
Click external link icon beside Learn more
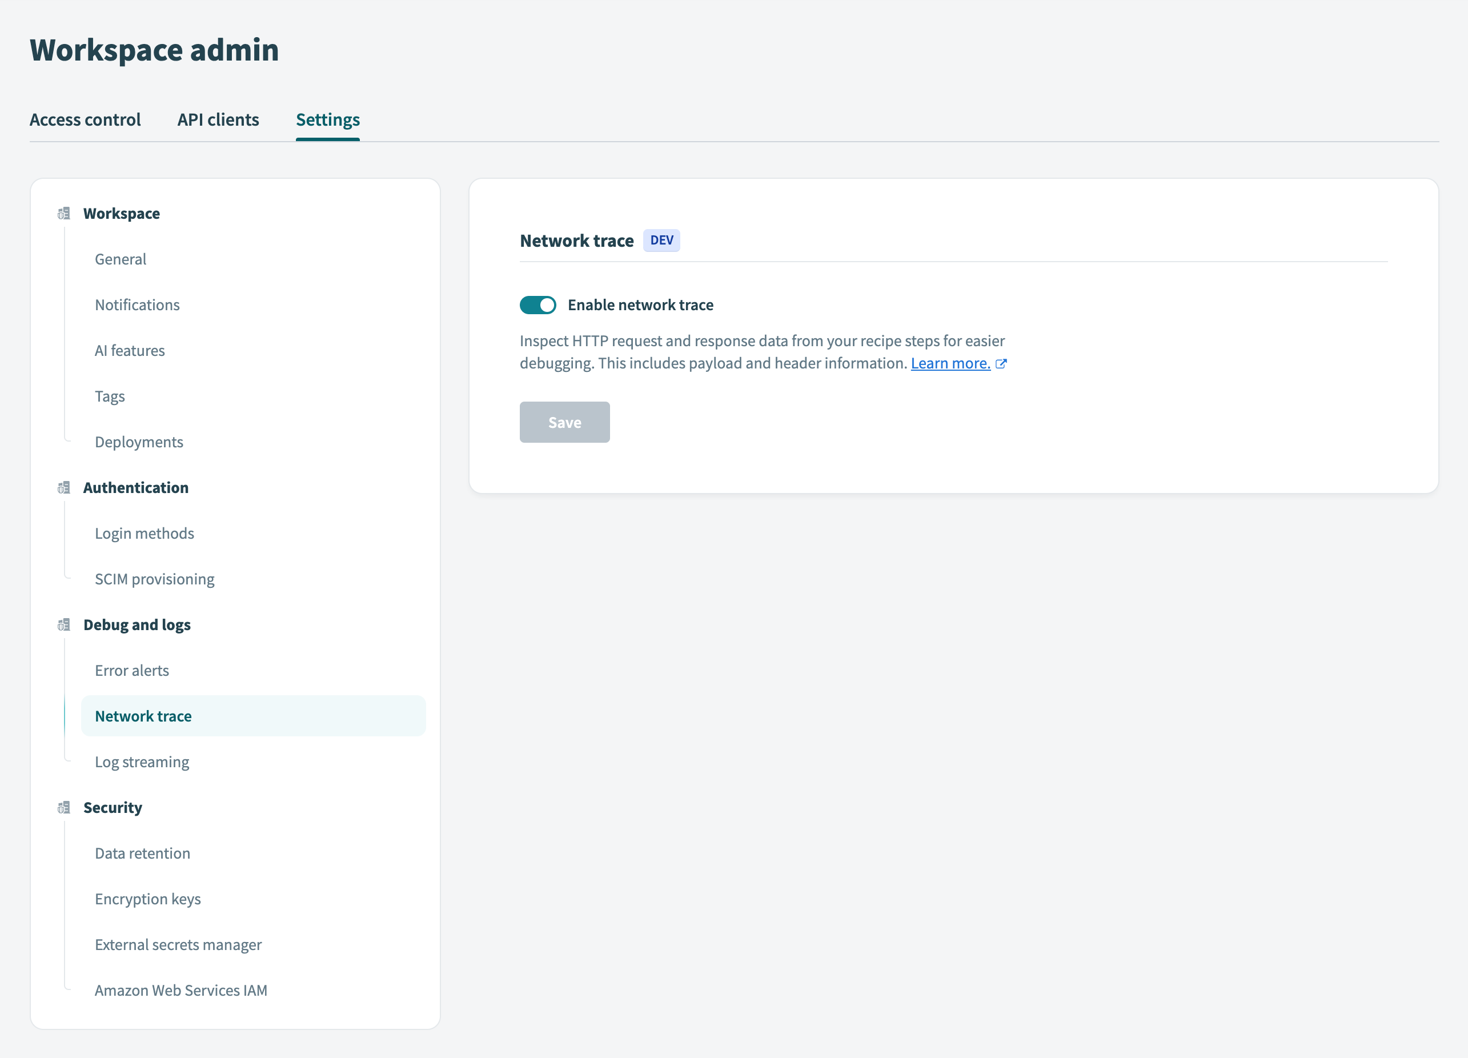1001,364
